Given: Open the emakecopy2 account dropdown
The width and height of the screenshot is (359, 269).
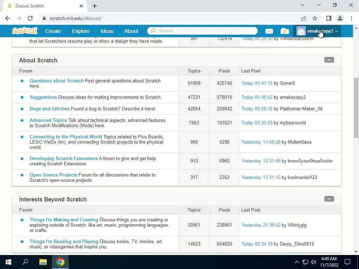Looking at the screenshot, I should (x=317, y=31).
